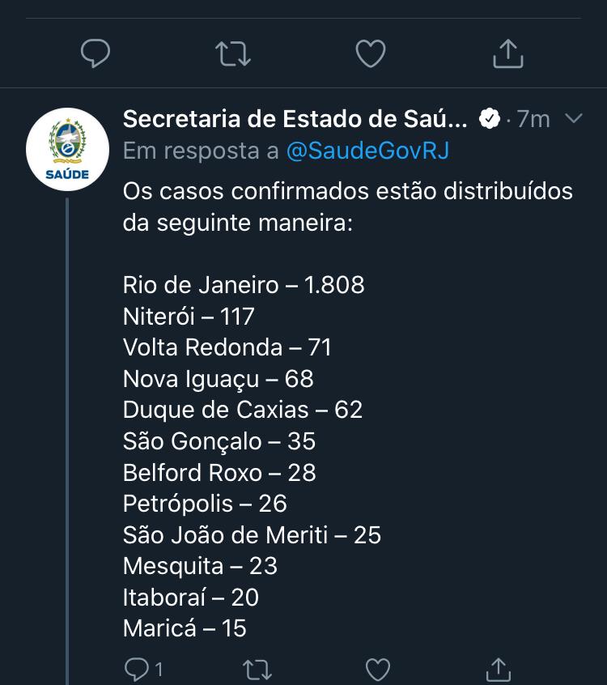Open Secretaria de Estado de Saúde profile name

295,119
